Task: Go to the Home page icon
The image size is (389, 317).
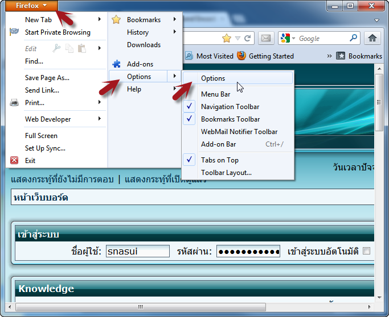Action: (x=372, y=38)
